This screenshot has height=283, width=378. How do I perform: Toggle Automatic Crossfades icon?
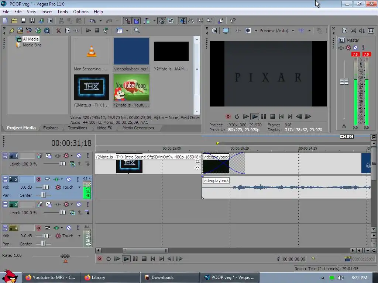tap(136, 21)
